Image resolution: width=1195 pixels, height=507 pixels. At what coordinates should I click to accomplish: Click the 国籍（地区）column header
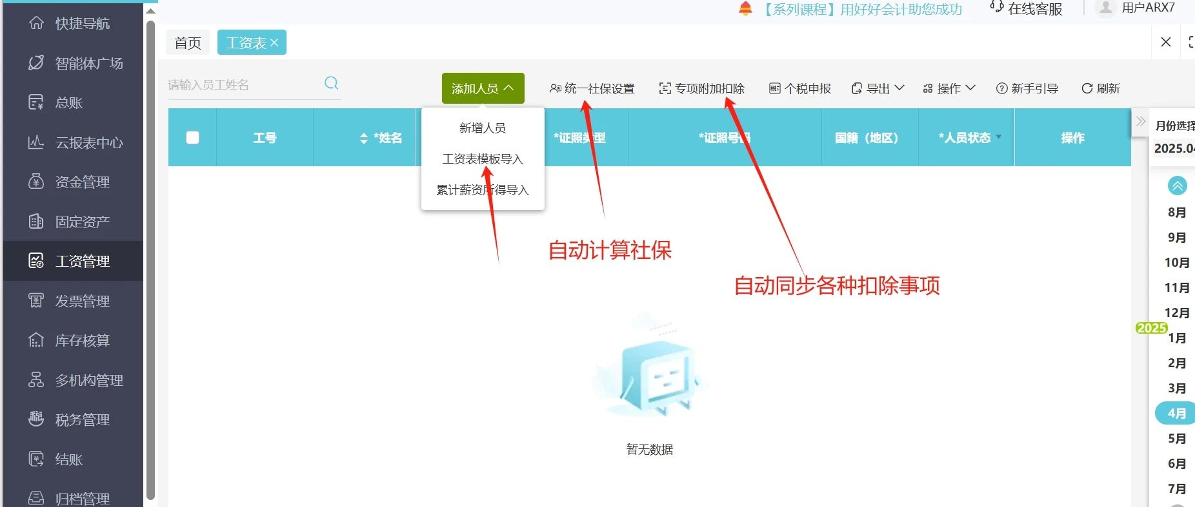coord(869,137)
